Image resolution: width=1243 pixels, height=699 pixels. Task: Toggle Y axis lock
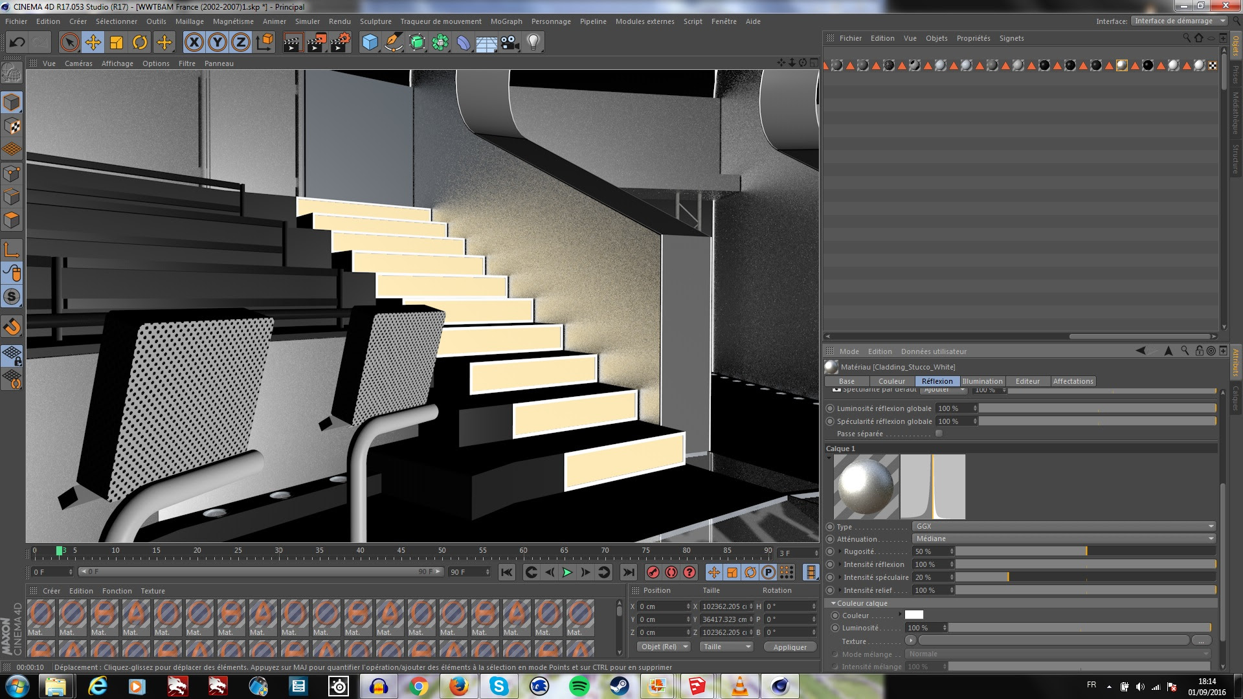click(x=218, y=43)
